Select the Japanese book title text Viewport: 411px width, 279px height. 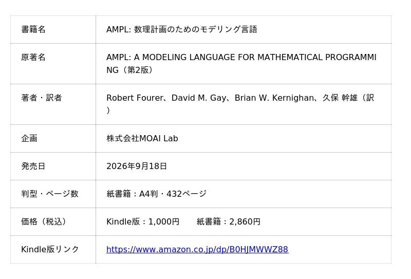[182, 29]
